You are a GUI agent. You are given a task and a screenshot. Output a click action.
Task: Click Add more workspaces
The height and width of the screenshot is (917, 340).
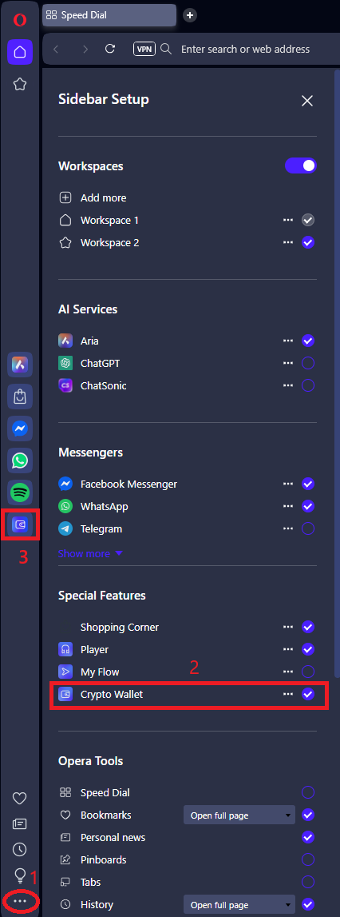[93, 197]
